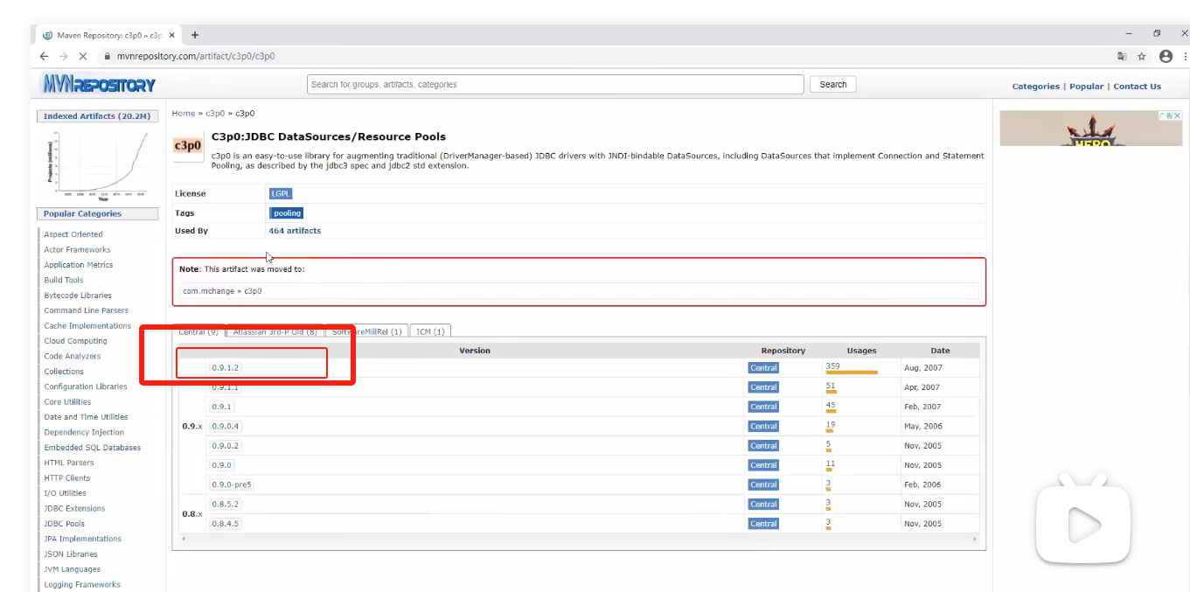Open the Cloud Computing category

click(76, 341)
